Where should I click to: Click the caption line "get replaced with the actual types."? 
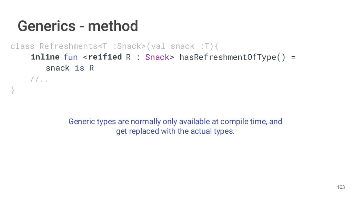click(x=175, y=131)
